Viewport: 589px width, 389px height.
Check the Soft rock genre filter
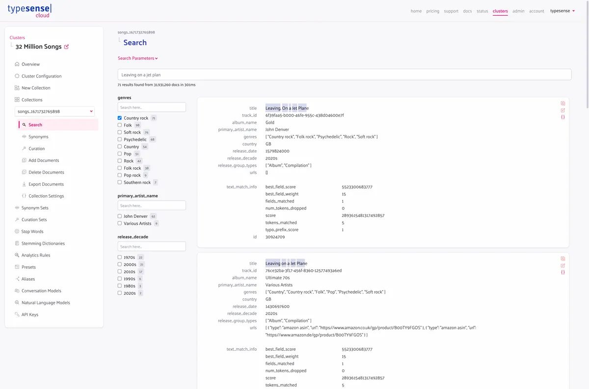[120, 132]
